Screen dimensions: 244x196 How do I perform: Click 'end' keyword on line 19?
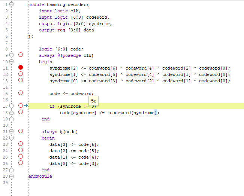[45, 119]
